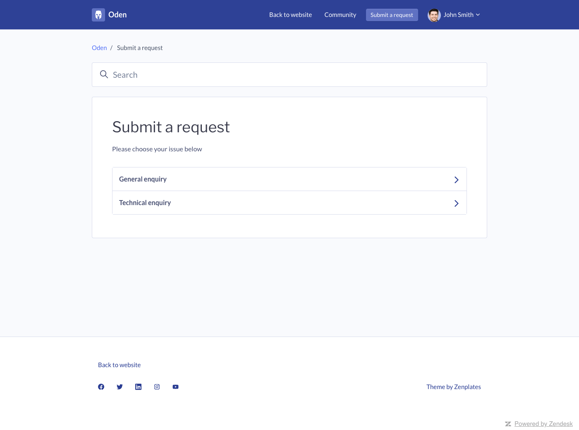Expand Technical enquiry chevron arrow
Viewport: 579px width, 430px height.
(456, 203)
